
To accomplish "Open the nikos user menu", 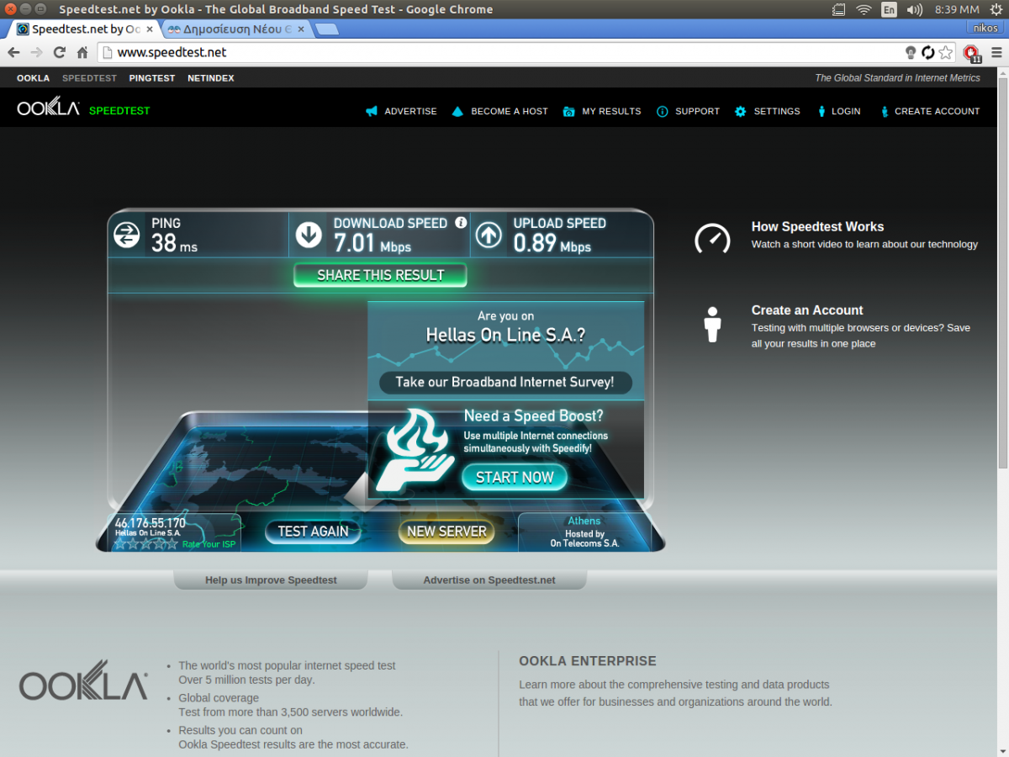I will tap(985, 28).
